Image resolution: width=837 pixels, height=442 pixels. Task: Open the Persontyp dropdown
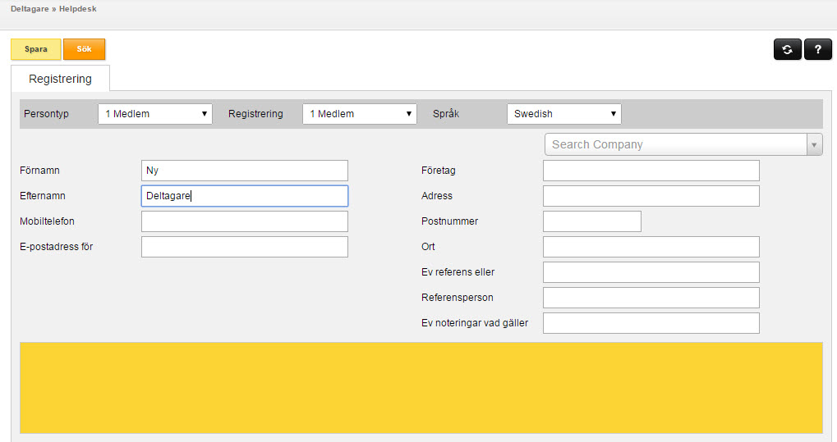pos(155,113)
